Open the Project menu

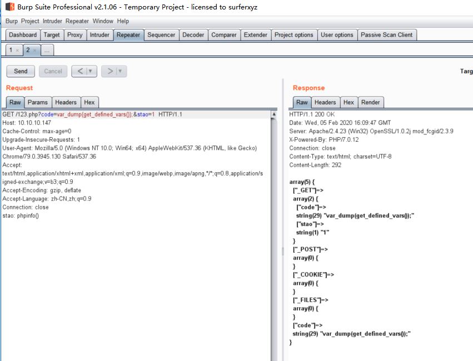pyautogui.click(x=30, y=21)
